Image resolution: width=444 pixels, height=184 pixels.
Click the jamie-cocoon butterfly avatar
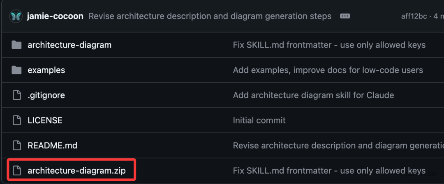(x=16, y=16)
